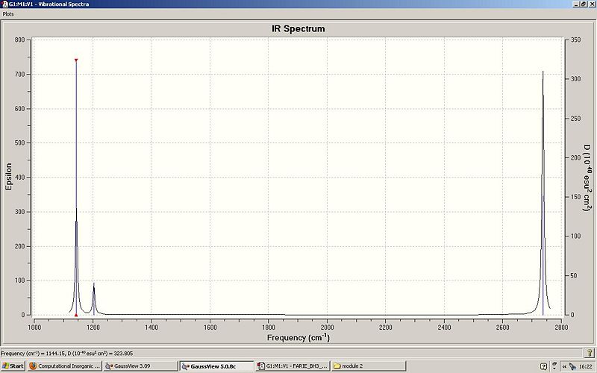Click the status bar frequency readout 1144.15

pyautogui.click(x=67, y=353)
